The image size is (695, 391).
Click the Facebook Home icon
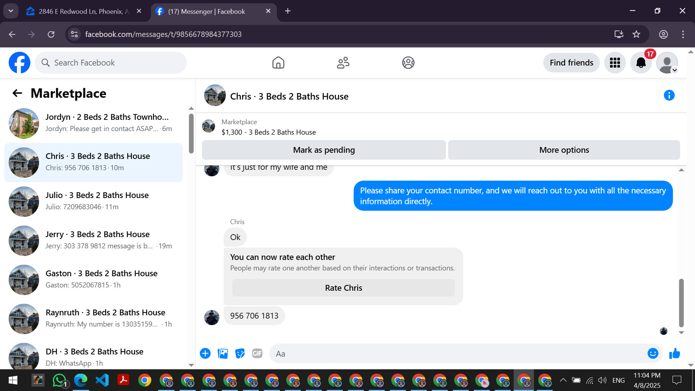278,63
